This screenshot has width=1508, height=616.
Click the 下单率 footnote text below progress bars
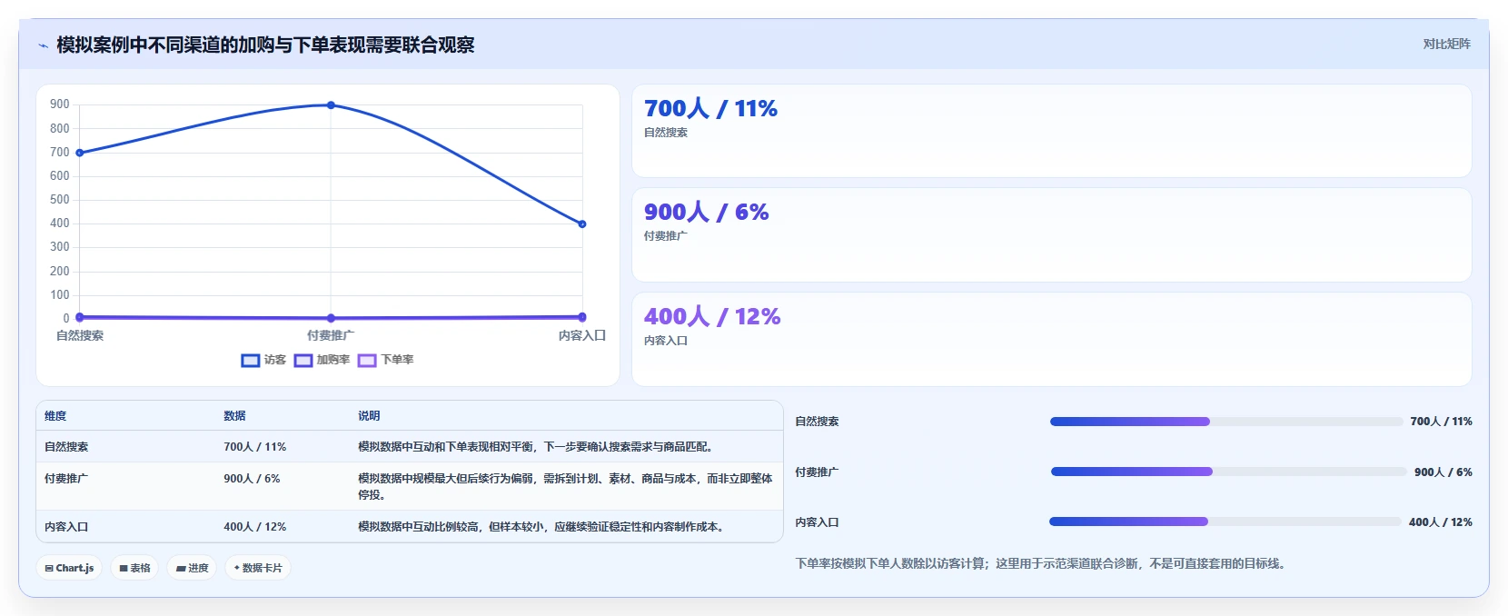pos(1041,563)
